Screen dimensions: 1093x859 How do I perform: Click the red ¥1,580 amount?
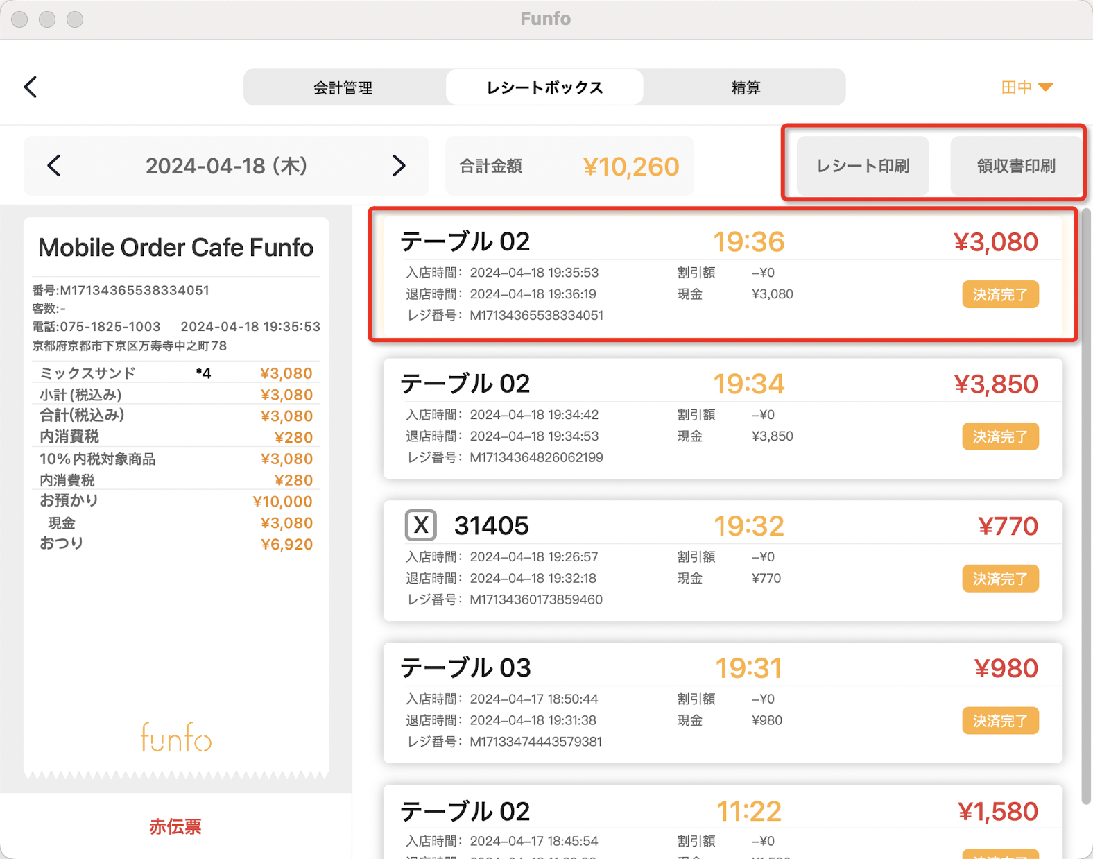coord(997,811)
